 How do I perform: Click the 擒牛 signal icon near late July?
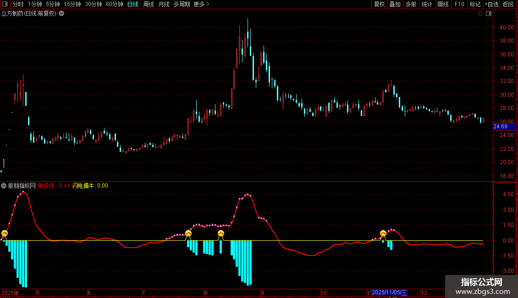click(188, 234)
